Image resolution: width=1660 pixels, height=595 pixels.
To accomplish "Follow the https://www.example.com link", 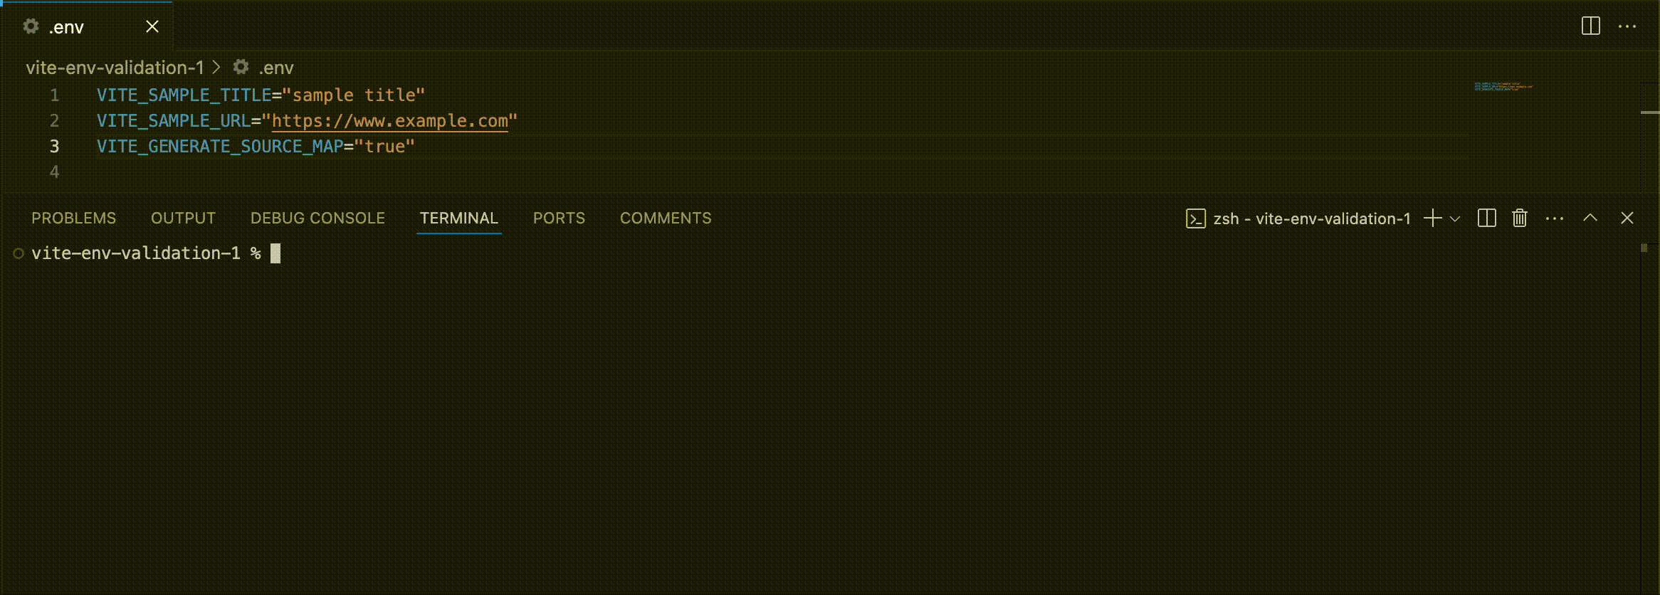I will coord(390,121).
